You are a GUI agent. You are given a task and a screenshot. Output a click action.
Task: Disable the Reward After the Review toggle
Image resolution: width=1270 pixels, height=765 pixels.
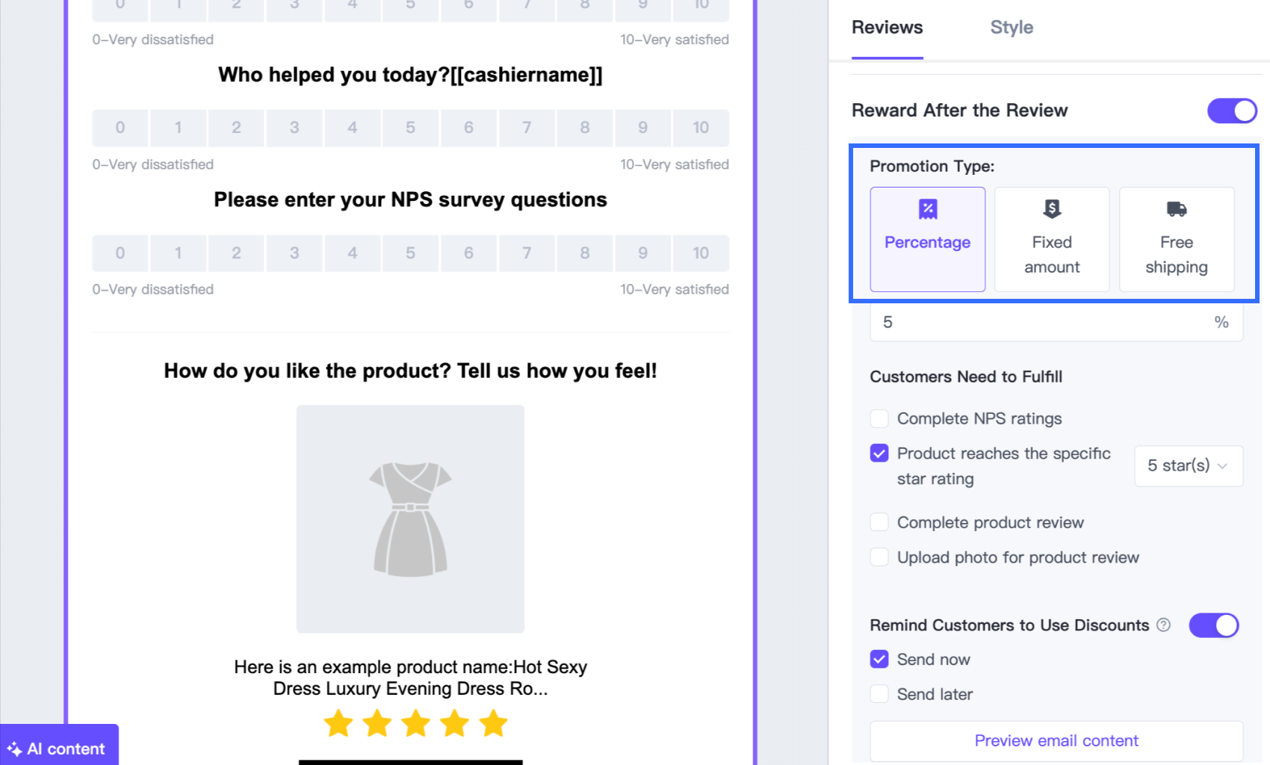click(1231, 111)
